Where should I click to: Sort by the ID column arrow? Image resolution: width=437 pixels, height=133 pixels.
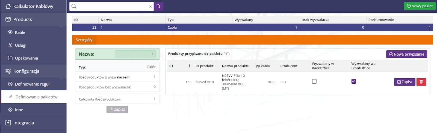pyautogui.click(x=190, y=66)
